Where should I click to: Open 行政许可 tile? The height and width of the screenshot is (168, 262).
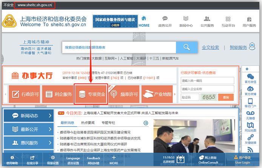(x=25, y=94)
